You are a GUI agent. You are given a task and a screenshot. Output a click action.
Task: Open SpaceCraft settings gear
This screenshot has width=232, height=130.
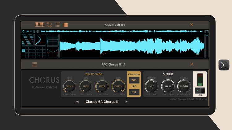24,31
